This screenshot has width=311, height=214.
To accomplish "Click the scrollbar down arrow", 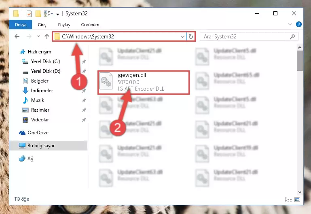I will (300, 192).
